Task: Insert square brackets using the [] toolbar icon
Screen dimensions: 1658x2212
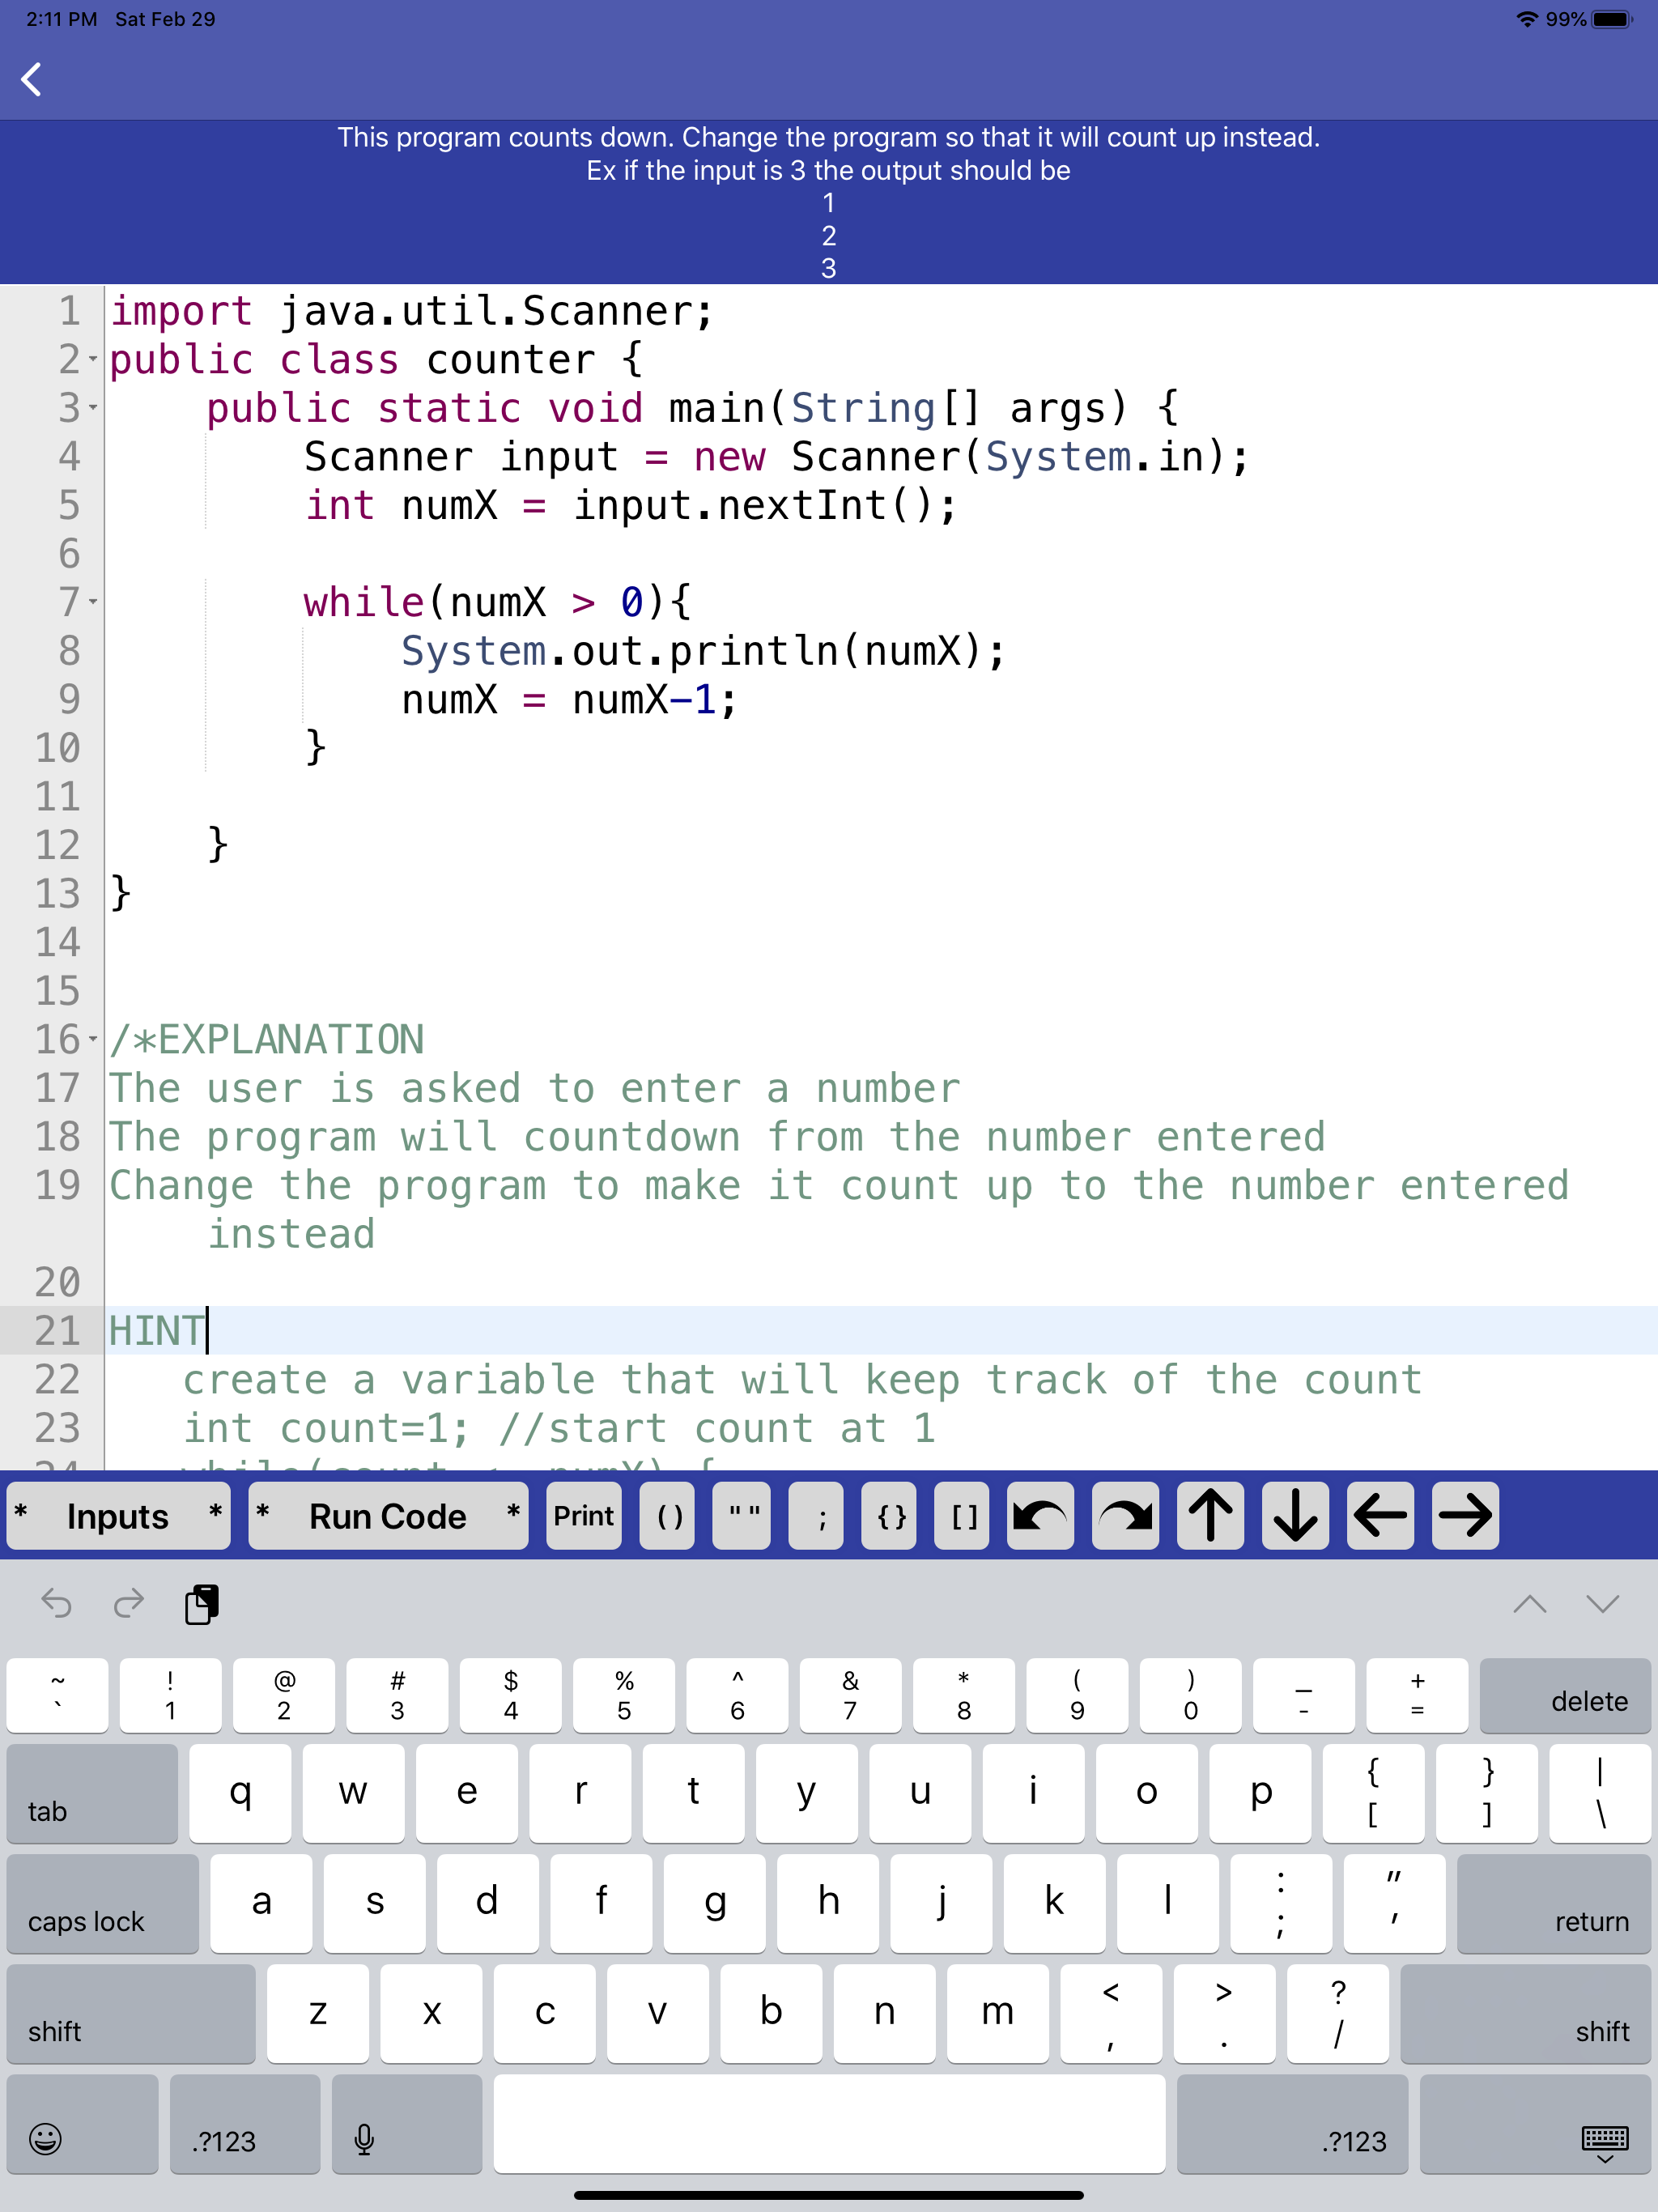Action: click(962, 1516)
